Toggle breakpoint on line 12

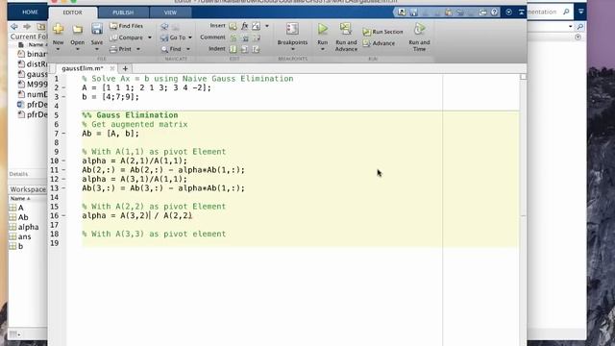click(x=63, y=179)
